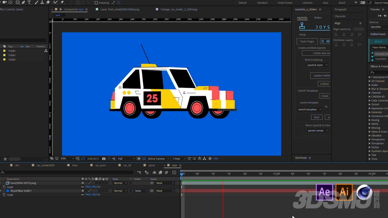
Task: Click the reset exposure icon
Action: [210, 159]
